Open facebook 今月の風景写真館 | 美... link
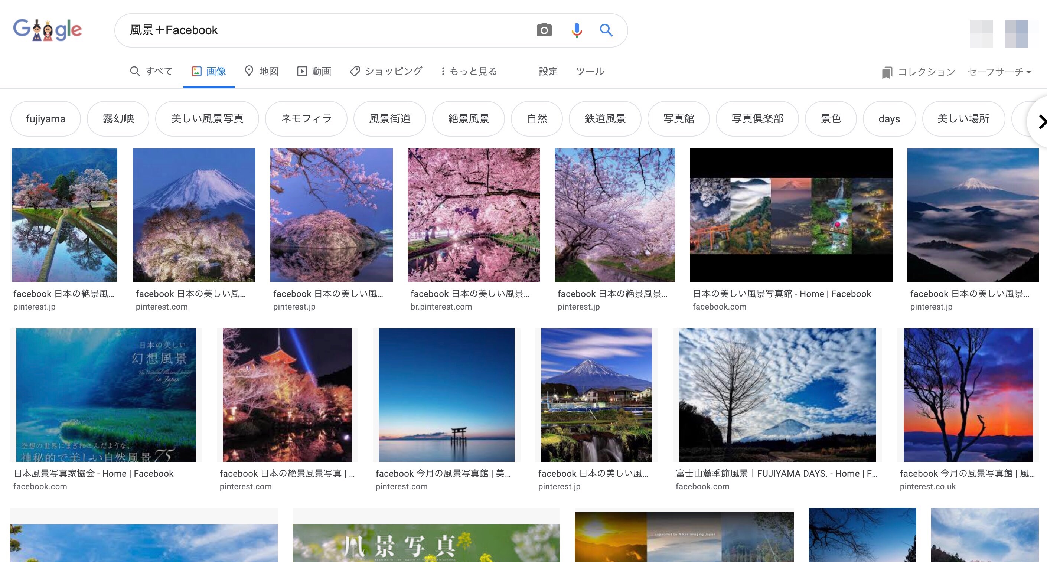 [x=443, y=473]
